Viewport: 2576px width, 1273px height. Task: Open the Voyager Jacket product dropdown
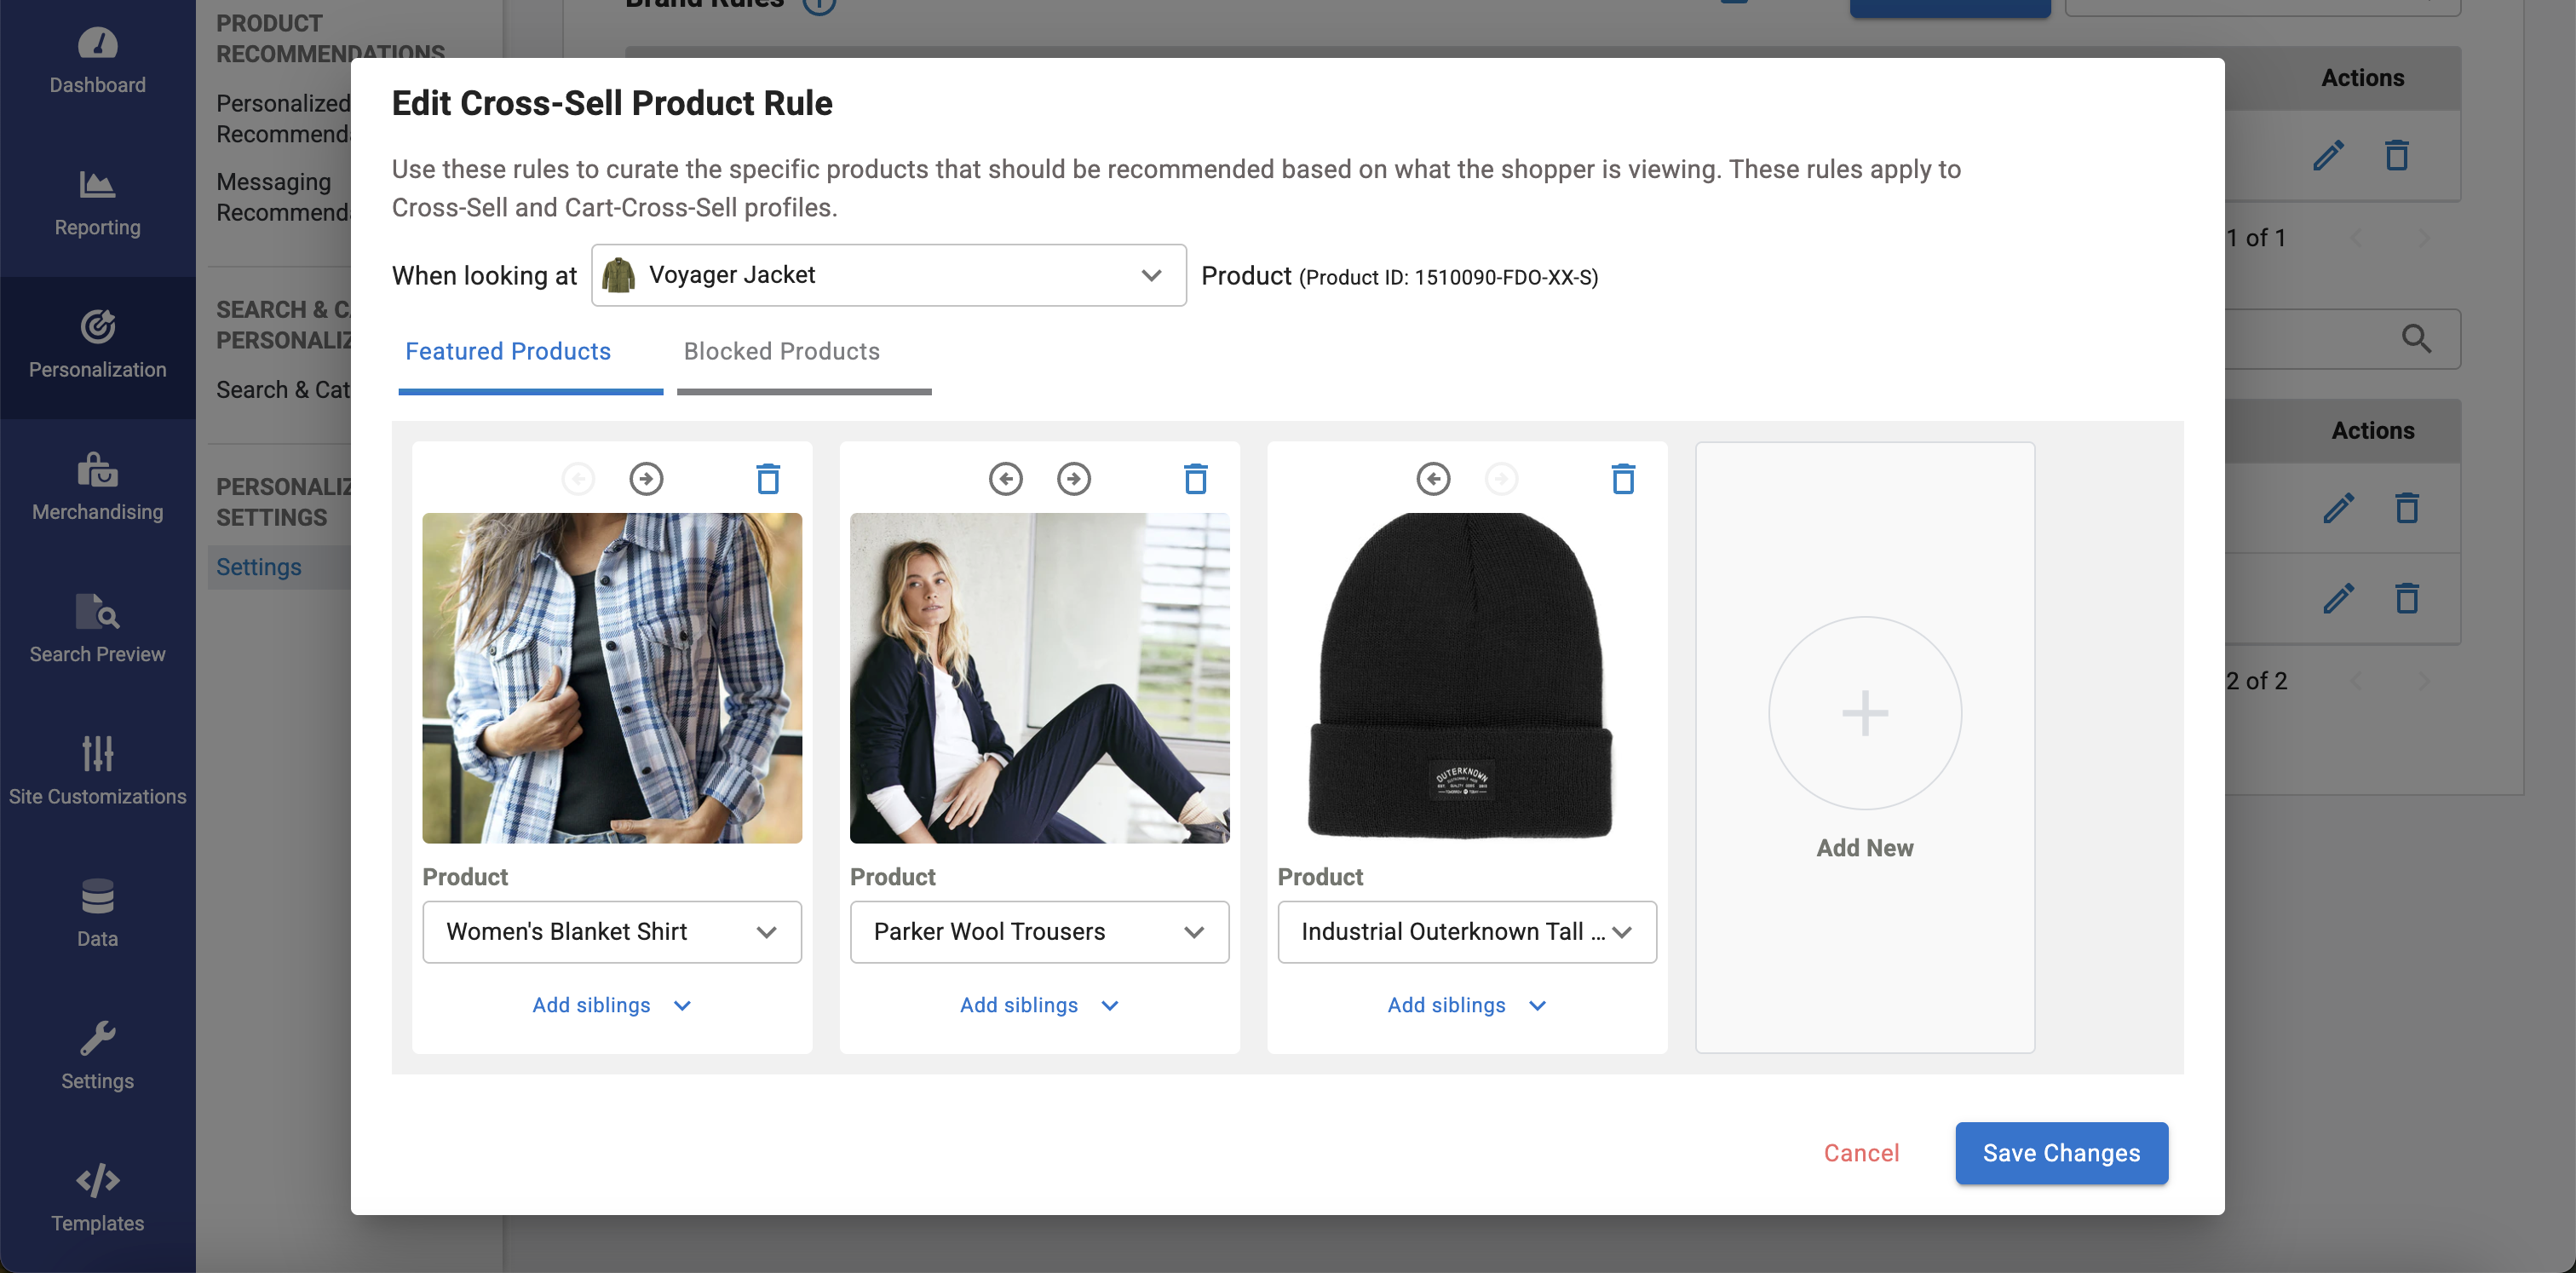[x=888, y=275]
